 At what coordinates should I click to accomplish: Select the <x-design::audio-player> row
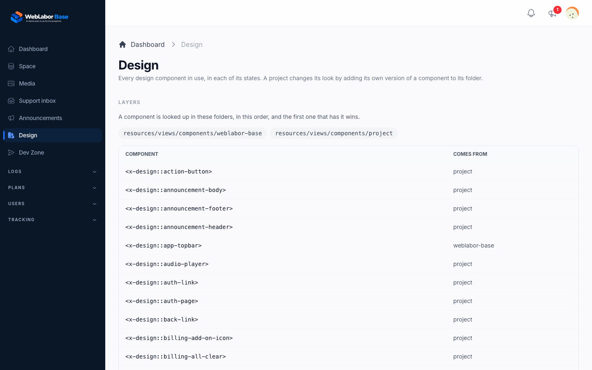tap(349, 264)
